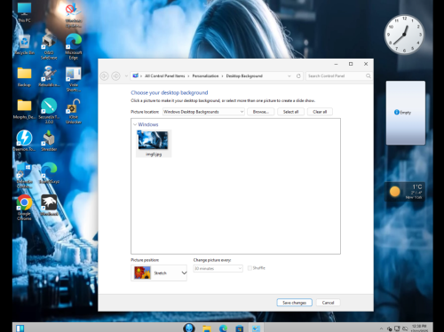Collapse the Windows group of backgrounds
The width and height of the screenshot is (444, 332).
[x=135, y=124]
